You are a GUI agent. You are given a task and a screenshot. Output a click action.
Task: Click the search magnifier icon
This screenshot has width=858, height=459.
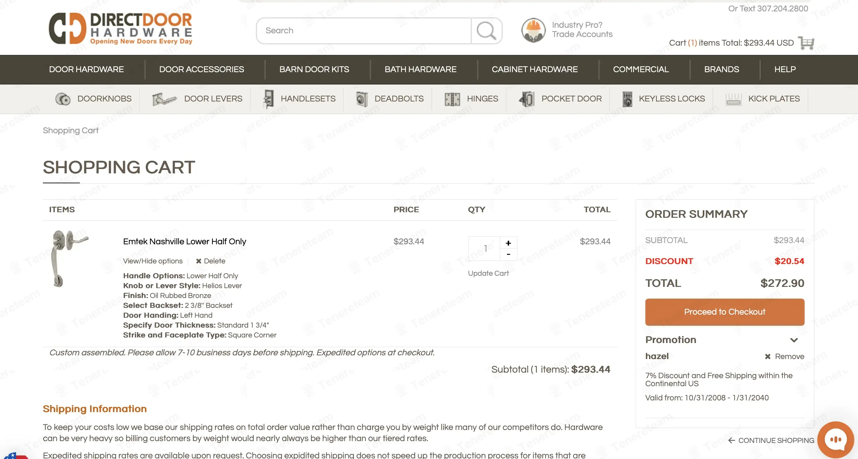[x=486, y=31]
